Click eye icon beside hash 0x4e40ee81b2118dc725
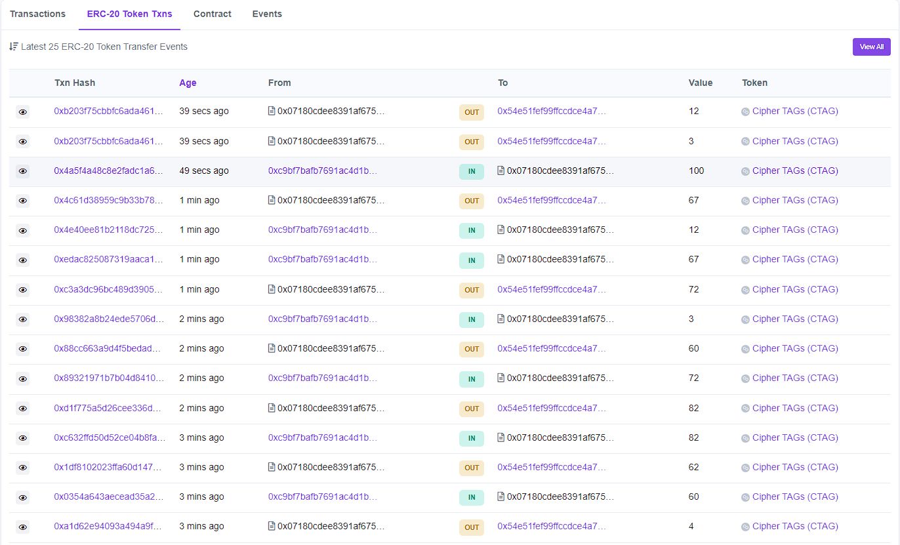Screen dimensions: 900x545 [23, 231]
